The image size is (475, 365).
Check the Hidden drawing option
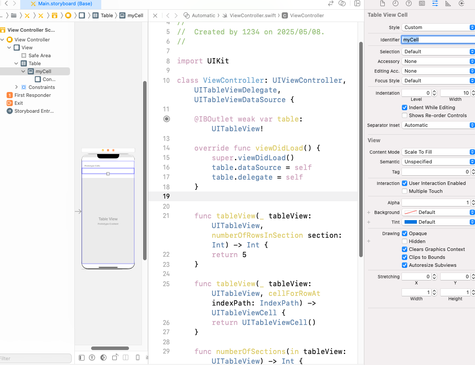tap(405, 241)
